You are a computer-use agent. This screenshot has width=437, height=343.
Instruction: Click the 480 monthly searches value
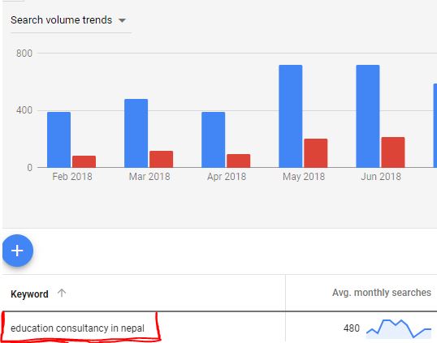click(352, 328)
